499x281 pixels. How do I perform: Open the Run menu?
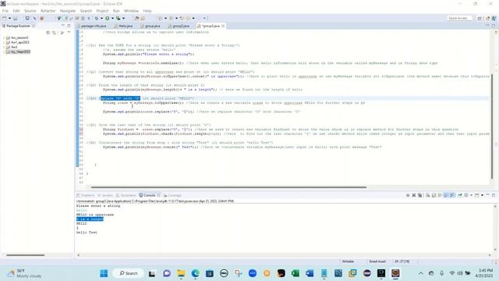click(x=116, y=11)
